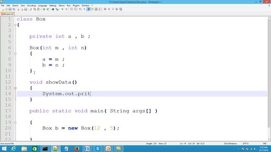271x152 pixels.
Task: Toggle Word Wrap in the toolbar
Action: tap(80, 9)
